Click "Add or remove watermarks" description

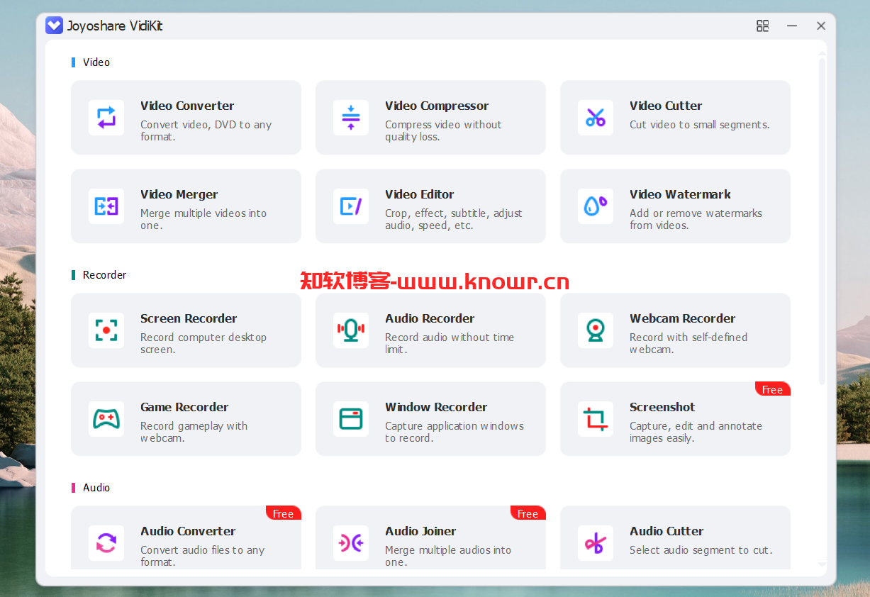pos(696,213)
